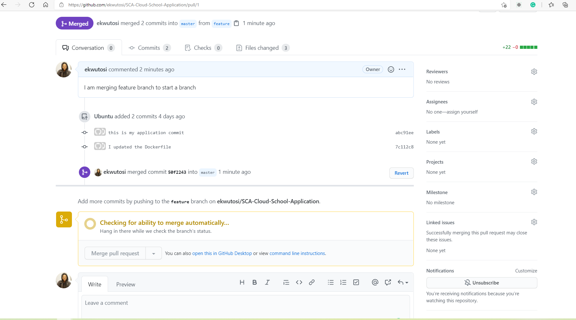Select the Preview tab
This screenshot has width=576, height=320.
coord(126,284)
